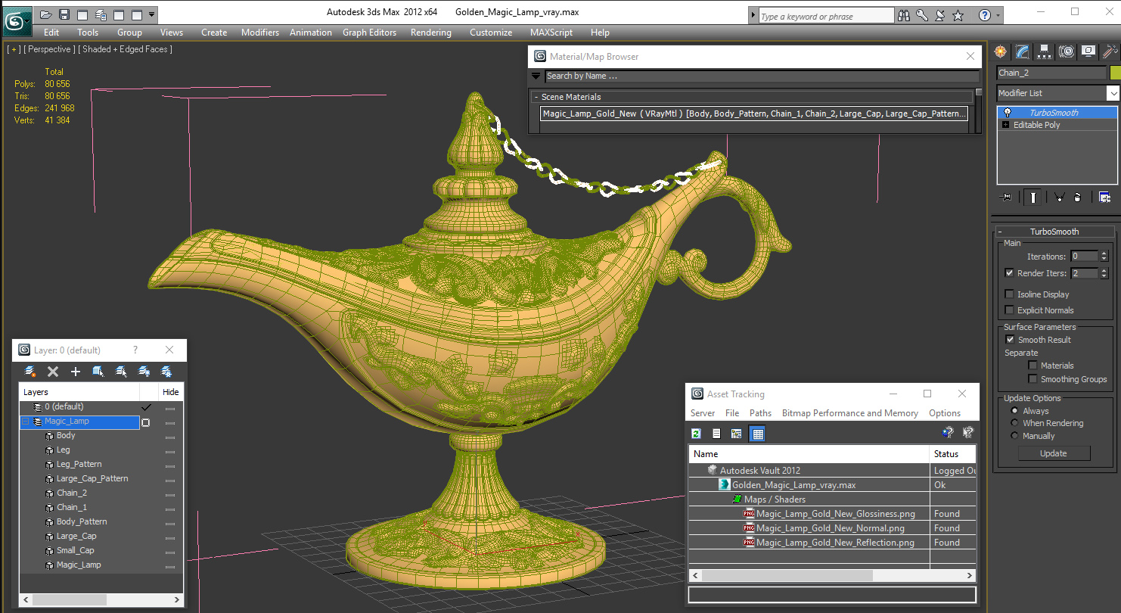
Task: Toggle Smooth Result checkbox
Action: 1009,340
